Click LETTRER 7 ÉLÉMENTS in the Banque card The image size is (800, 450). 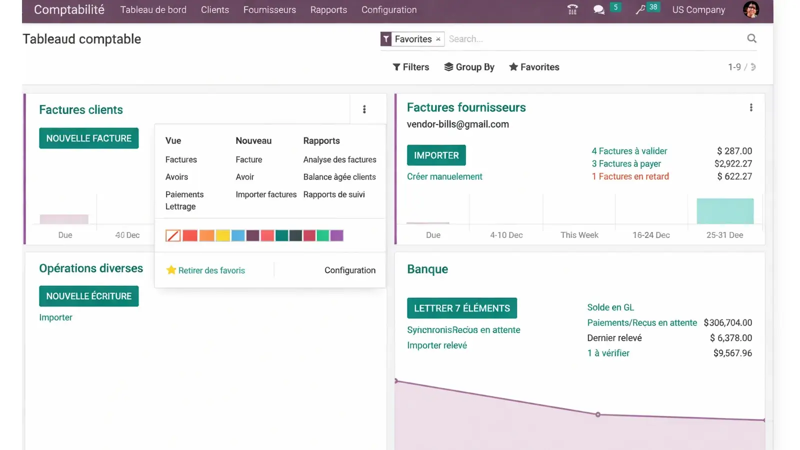click(x=461, y=308)
